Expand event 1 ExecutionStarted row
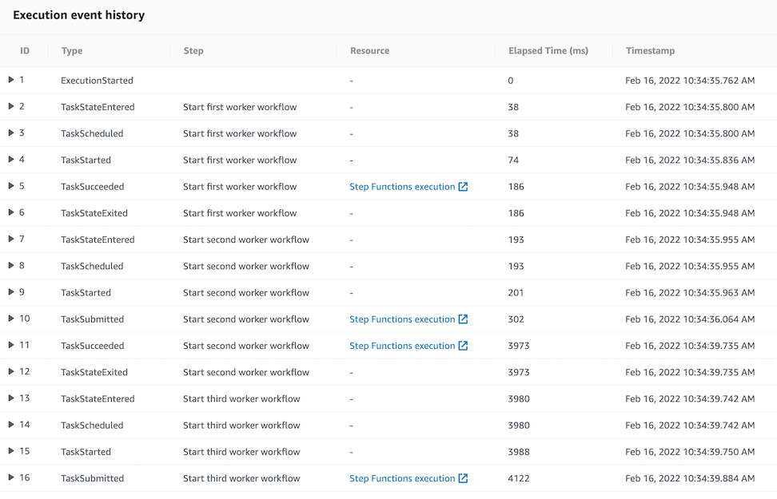 (x=11, y=80)
